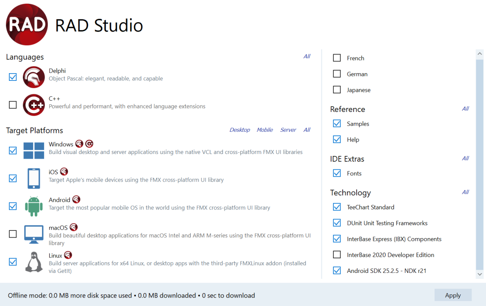Click the Linux penguin icon
This screenshot has height=306, width=486.
click(x=34, y=262)
